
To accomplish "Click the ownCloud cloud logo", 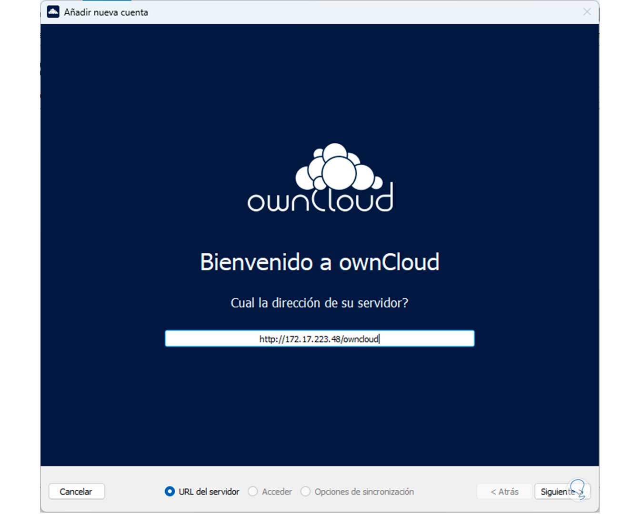I will (320, 178).
